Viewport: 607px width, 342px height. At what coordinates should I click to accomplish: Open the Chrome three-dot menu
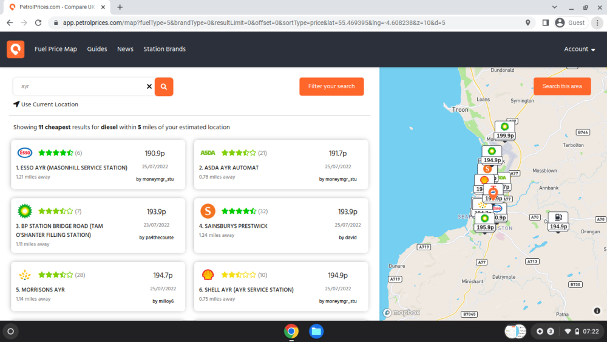point(597,23)
